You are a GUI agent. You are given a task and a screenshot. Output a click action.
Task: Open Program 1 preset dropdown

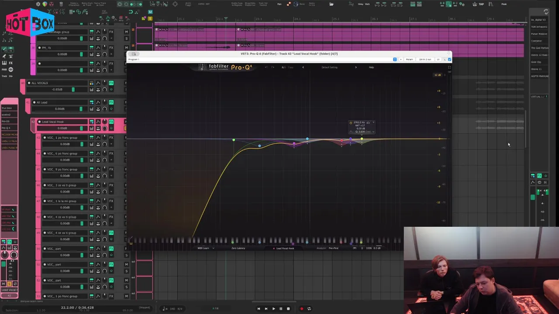(394, 59)
